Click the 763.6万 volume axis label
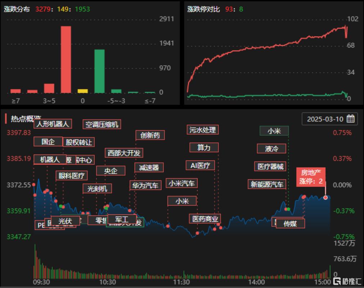This screenshot has height=288, width=364. click(x=345, y=259)
